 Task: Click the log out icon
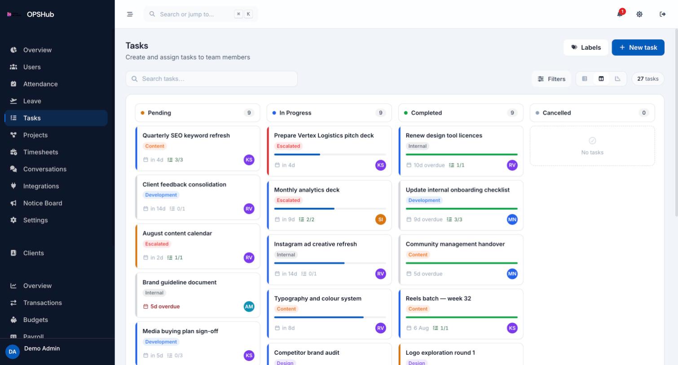pyautogui.click(x=662, y=14)
